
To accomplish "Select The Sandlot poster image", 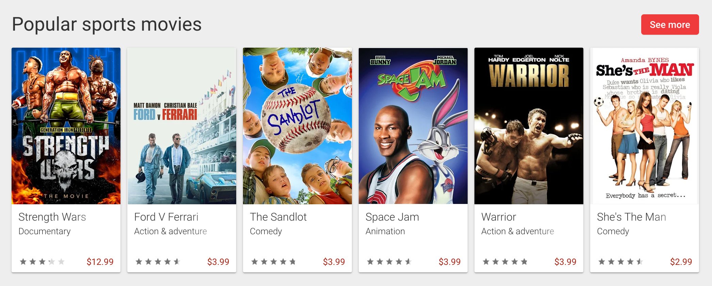I will [x=297, y=126].
